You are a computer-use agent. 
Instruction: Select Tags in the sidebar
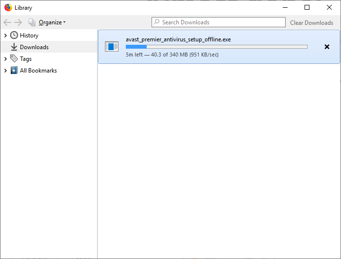[26, 59]
